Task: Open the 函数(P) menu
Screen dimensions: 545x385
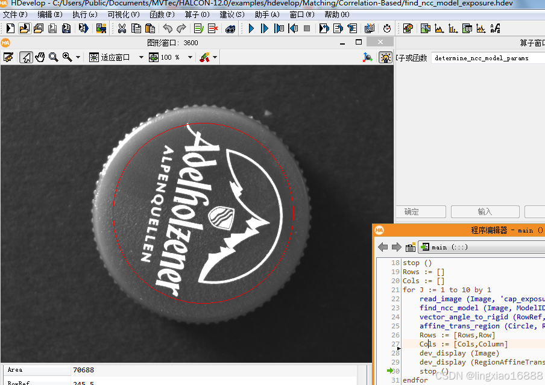Action: click(x=162, y=14)
